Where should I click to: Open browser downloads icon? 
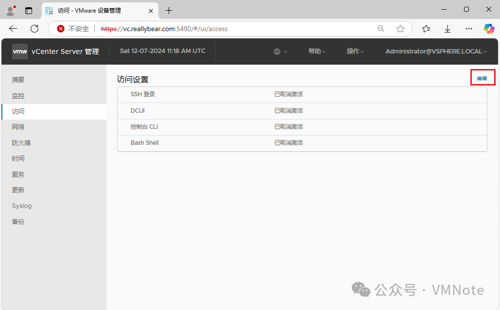(x=448, y=29)
